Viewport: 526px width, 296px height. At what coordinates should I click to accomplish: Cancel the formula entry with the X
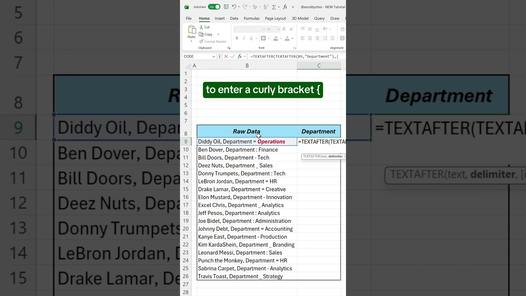[226, 56]
